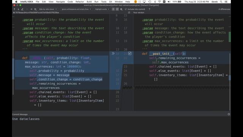Click self.message = message line in left pane
The height and width of the screenshot is (137, 243).
[x=49, y=75]
